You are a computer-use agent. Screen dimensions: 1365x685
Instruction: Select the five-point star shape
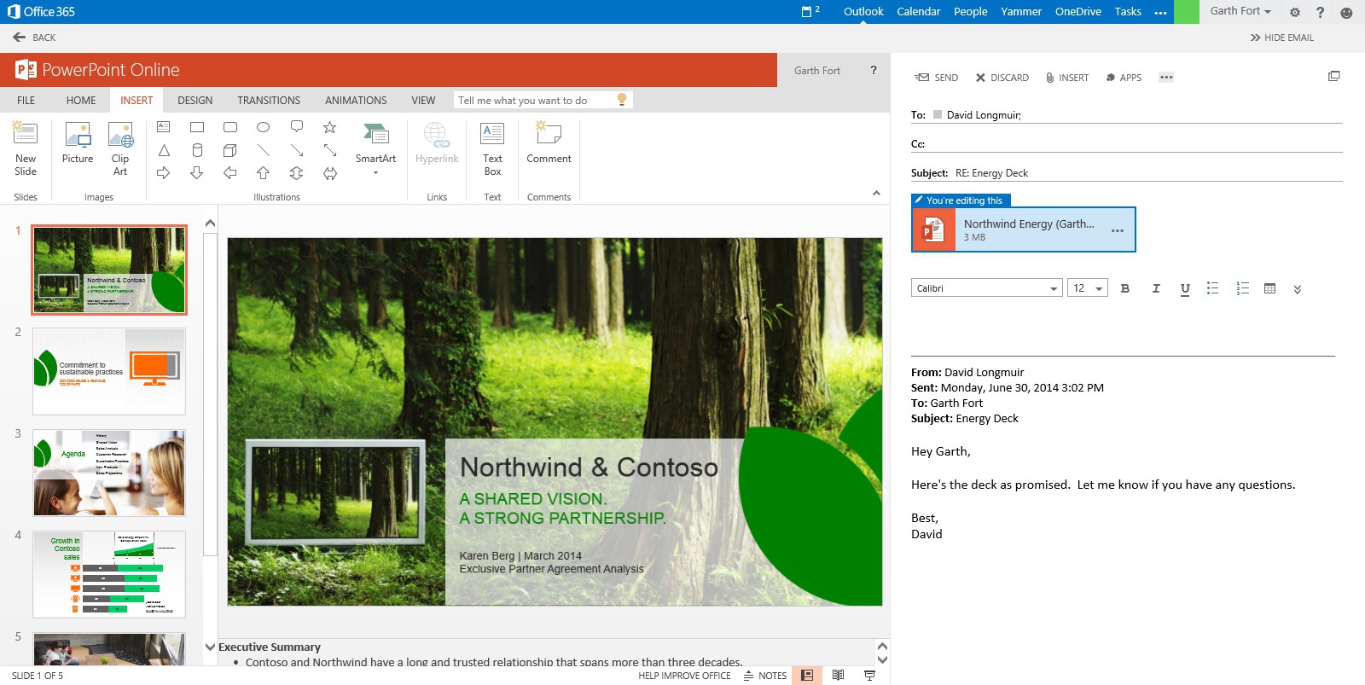330,127
